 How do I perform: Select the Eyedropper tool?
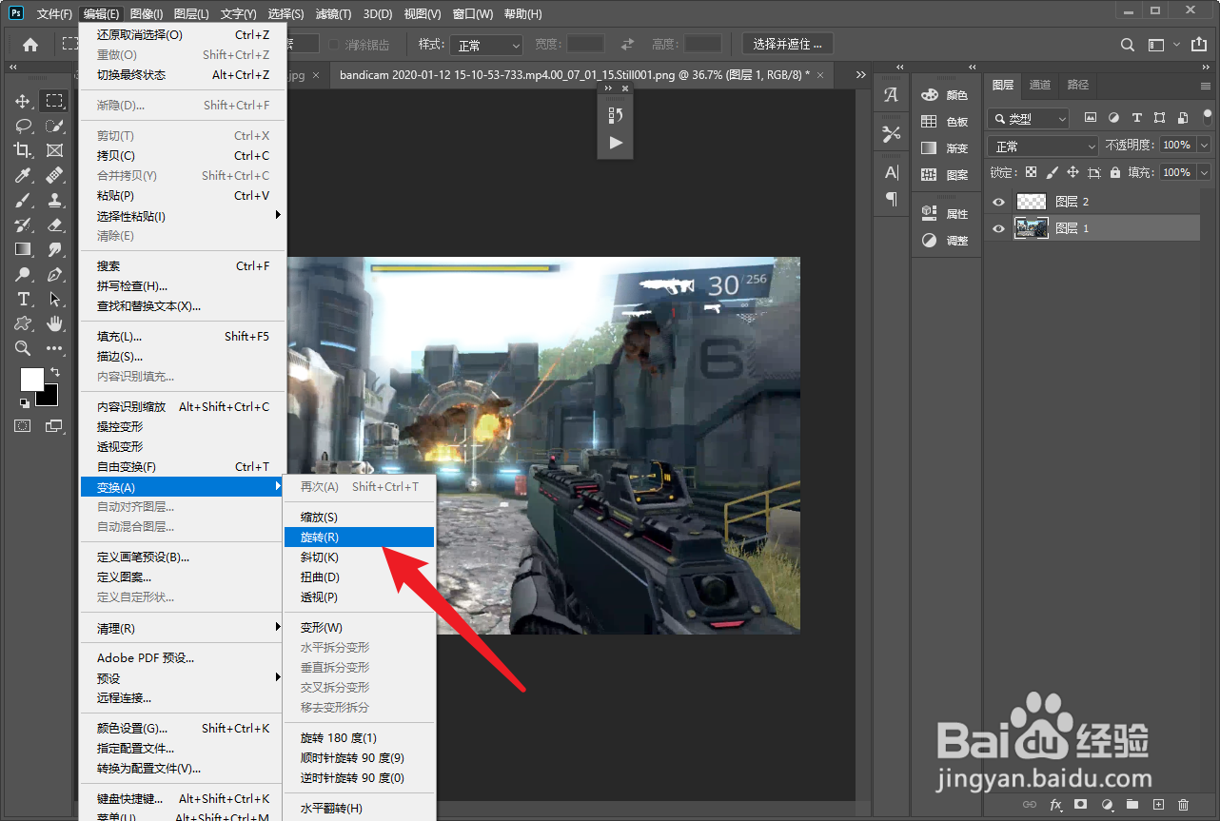coord(24,175)
